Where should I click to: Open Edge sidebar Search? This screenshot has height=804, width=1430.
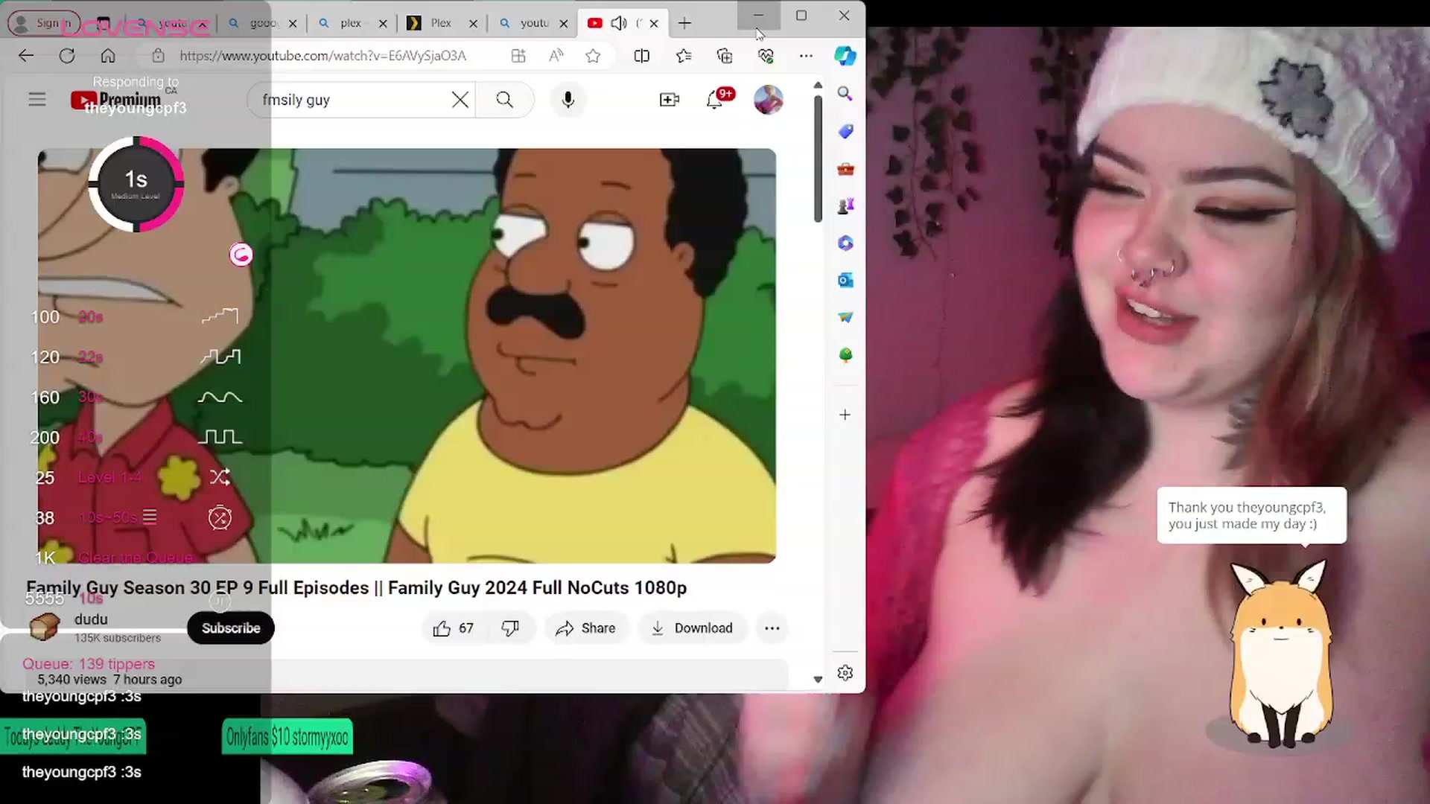click(845, 94)
